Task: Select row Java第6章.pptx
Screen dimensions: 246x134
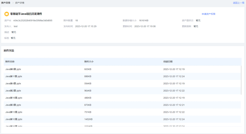Action: coord(122,69)
